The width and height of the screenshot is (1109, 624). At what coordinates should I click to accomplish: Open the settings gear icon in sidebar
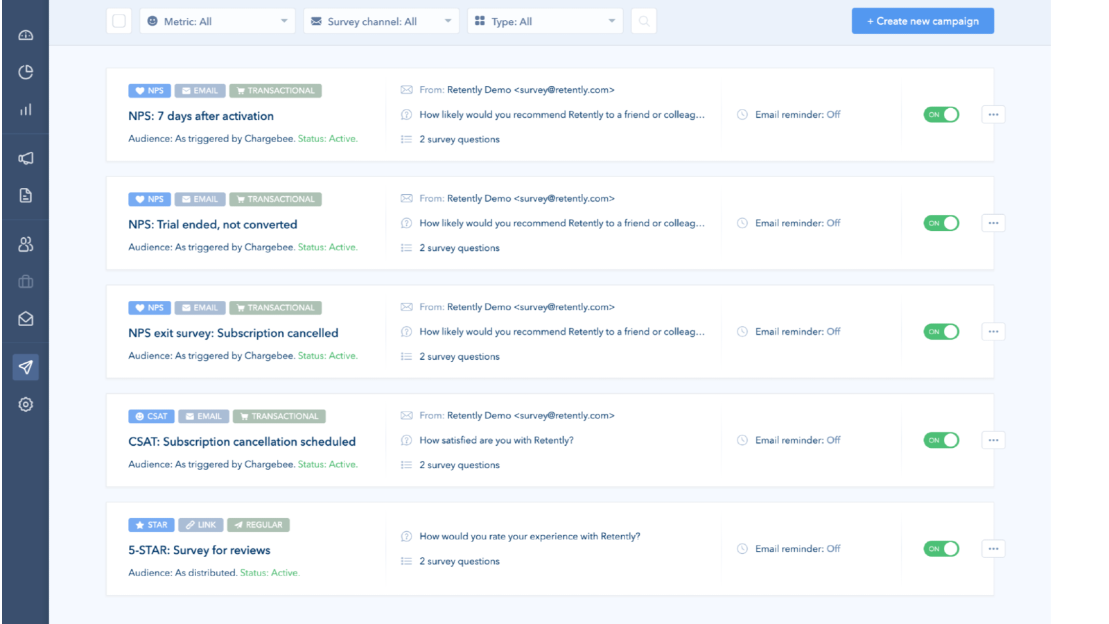26,404
